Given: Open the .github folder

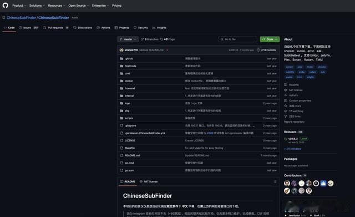Looking at the screenshot, I should (129, 58).
